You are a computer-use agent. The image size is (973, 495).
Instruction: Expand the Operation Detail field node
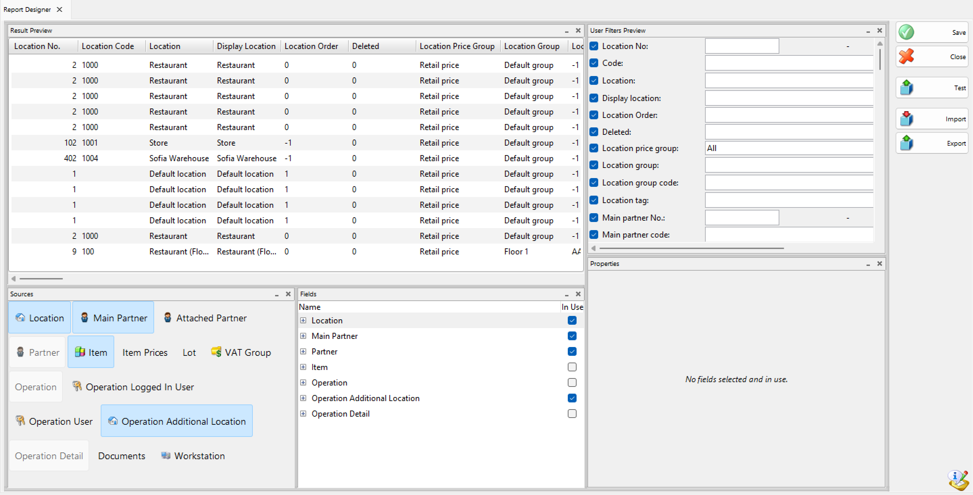coord(303,414)
